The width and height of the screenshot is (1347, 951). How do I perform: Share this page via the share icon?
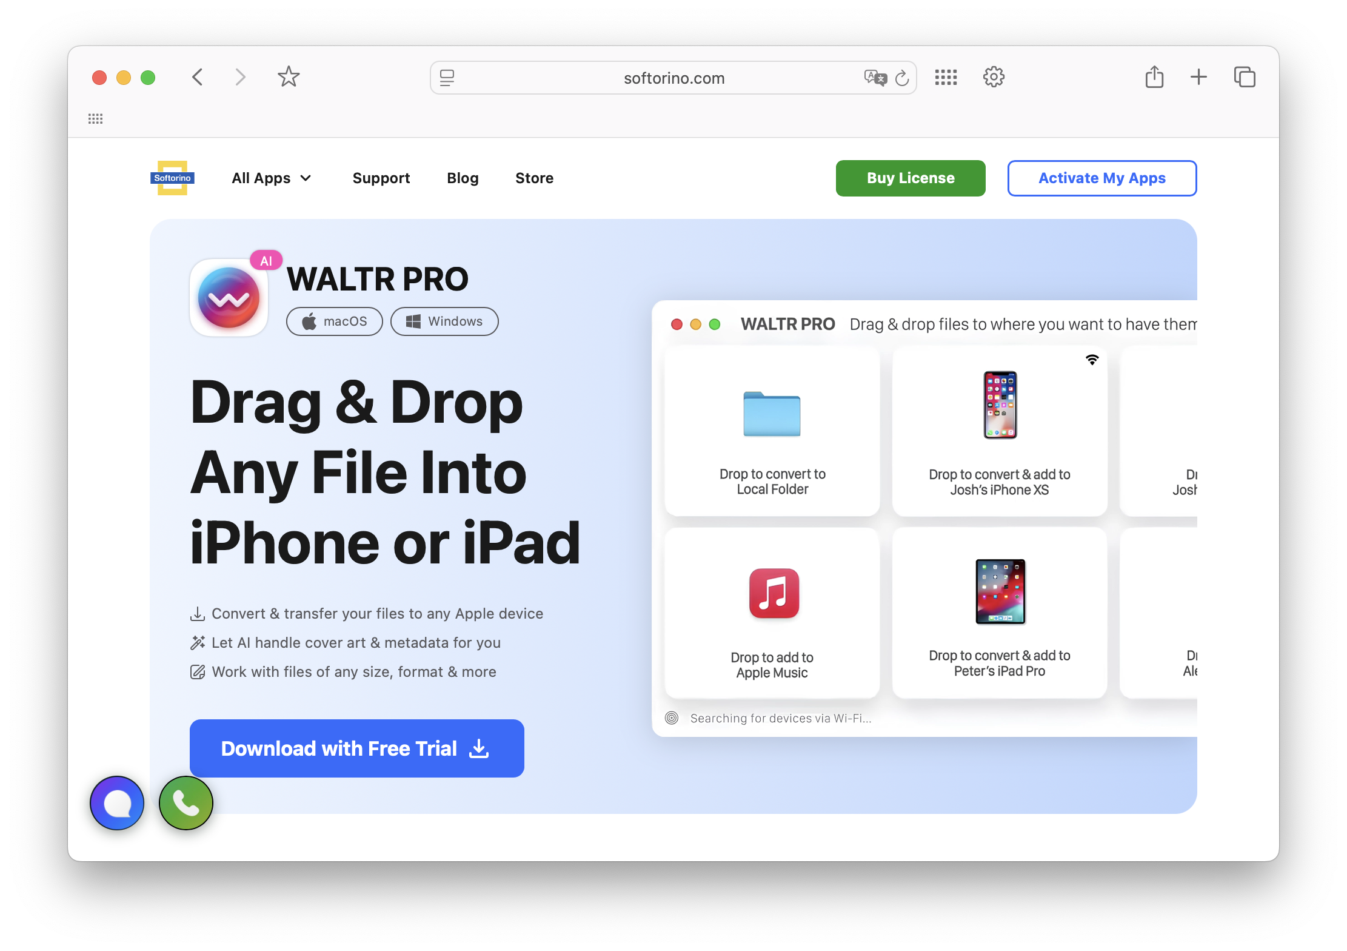tap(1154, 77)
